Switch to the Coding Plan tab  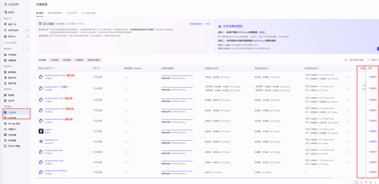click(x=89, y=13)
